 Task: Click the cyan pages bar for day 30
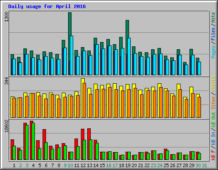pyautogui.click(x=199, y=68)
